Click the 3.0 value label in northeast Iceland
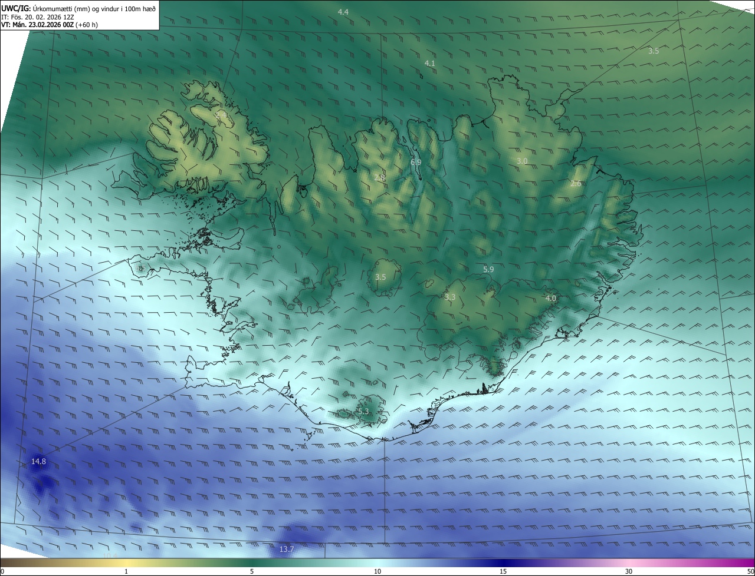This screenshot has height=576, width=755. [522, 161]
